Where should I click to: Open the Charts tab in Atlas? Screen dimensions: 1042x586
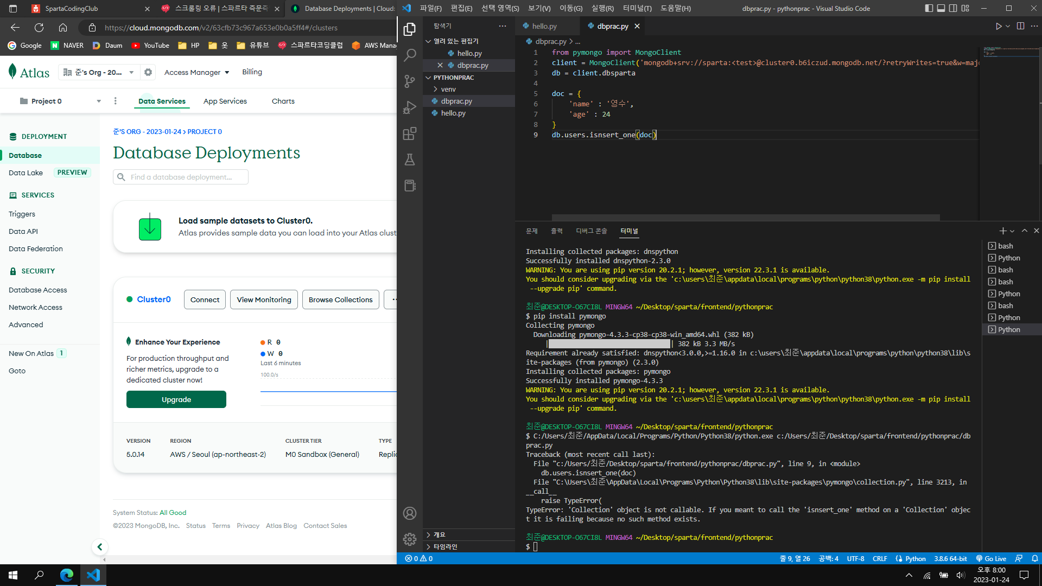283,101
